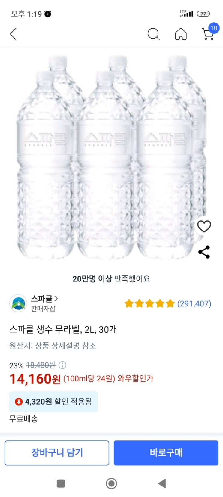Tap the share icon
This screenshot has height=497, width=223.
click(x=204, y=252)
